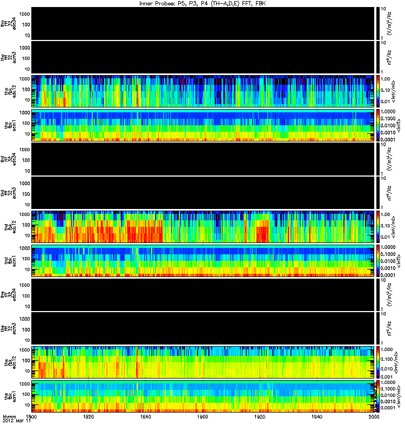
Task: Click the thd fbk edc12 spectrogram panel
Action: [203, 227]
